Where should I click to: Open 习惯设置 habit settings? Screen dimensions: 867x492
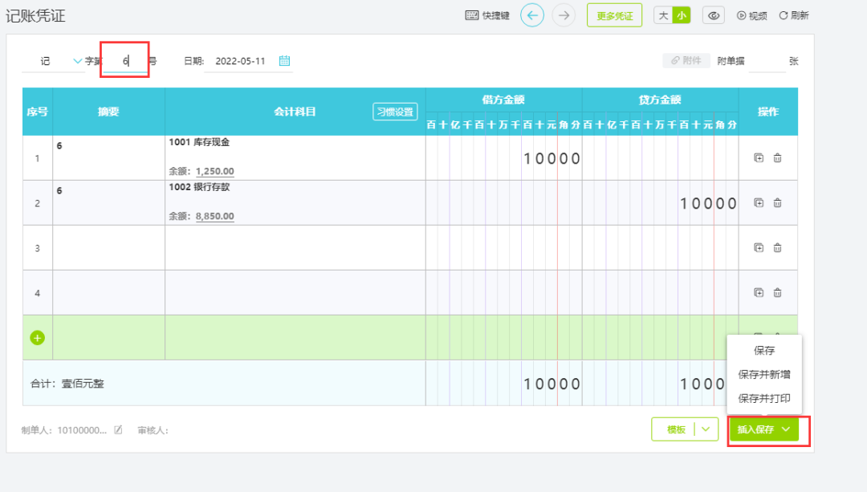click(x=395, y=112)
